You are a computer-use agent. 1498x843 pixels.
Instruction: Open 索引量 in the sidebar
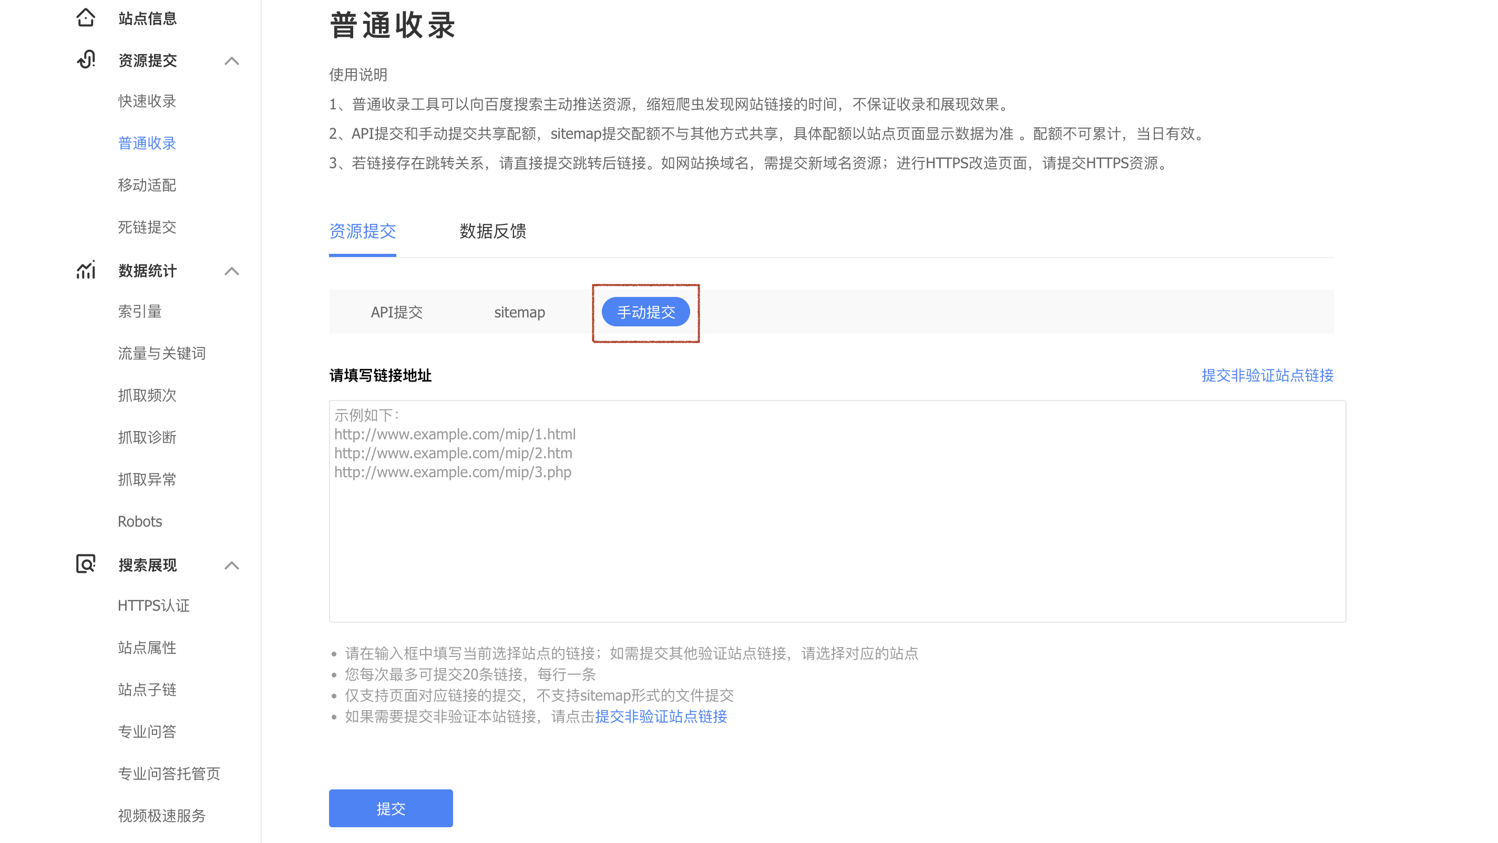coord(140,311)
